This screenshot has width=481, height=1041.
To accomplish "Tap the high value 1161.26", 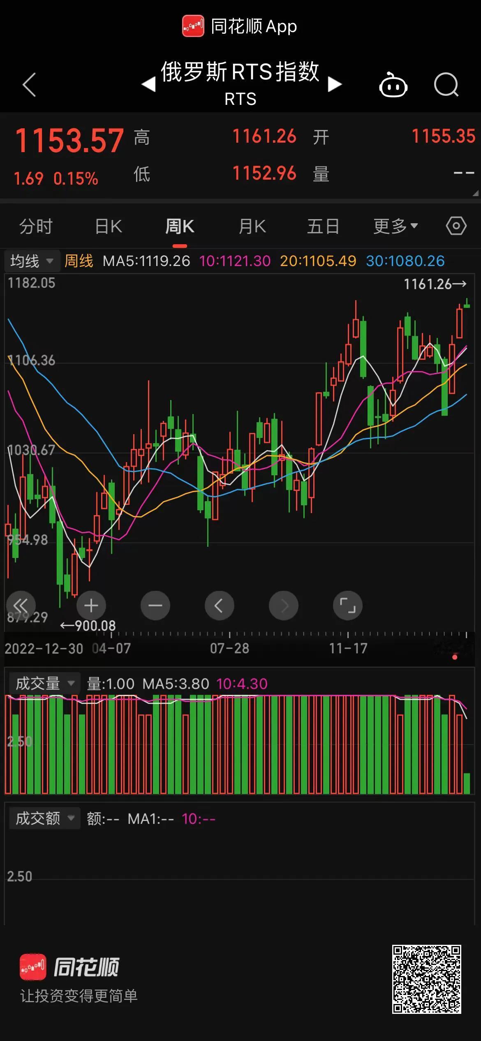I will 264,136.
